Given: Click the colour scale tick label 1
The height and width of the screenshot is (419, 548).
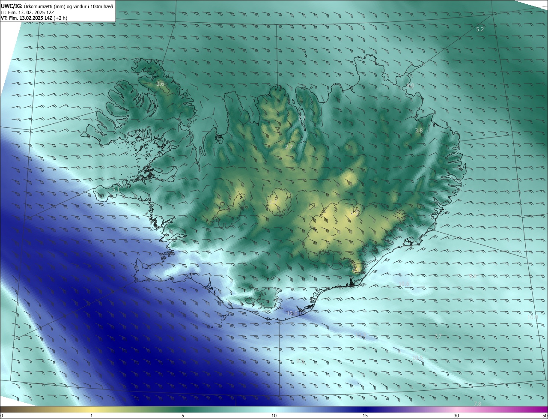Looking at the screenshot, I should click(x=92, y=416).
